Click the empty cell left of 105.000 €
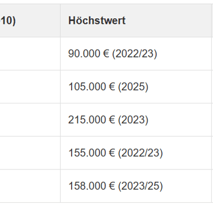Screen dimensions: 213x208 tap(30, 87)
